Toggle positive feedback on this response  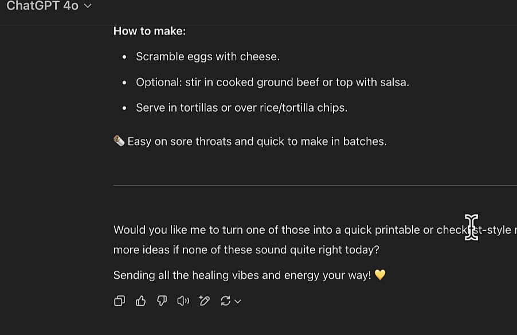(140, 301)
